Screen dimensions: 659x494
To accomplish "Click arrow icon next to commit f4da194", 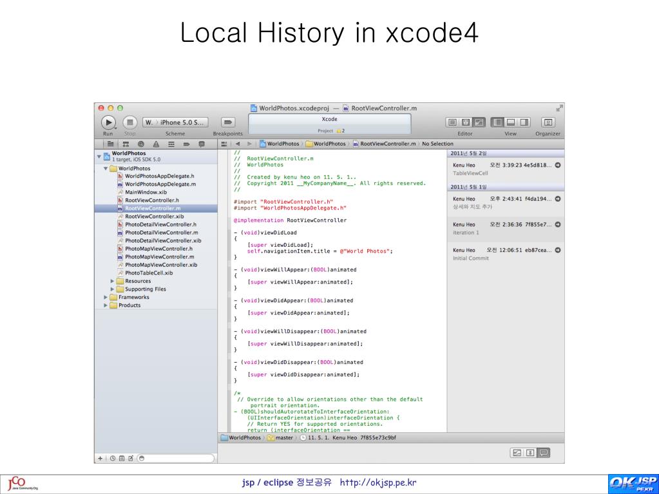I will coord(558,198).
